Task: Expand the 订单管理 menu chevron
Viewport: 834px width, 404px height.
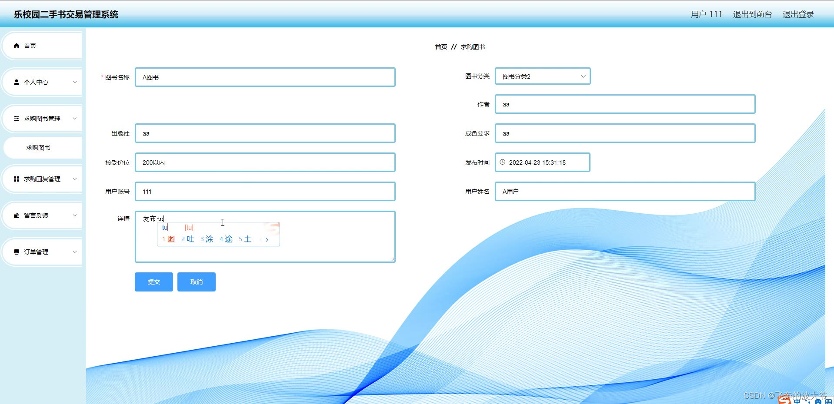Action: coord(75,252)
